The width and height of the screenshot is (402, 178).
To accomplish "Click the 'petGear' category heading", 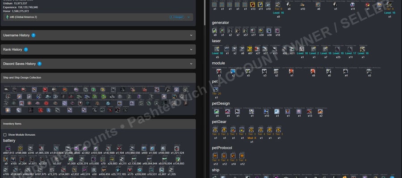I will (219, 122).
